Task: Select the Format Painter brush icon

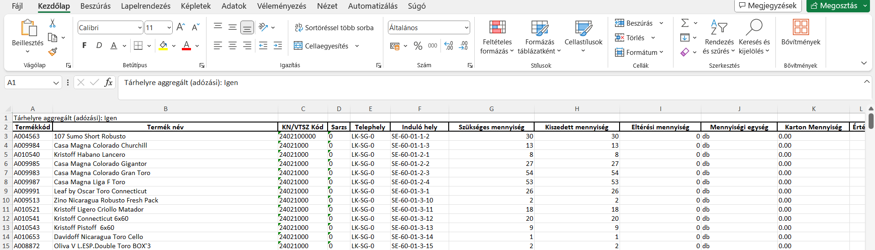Action: pos(53,52)
